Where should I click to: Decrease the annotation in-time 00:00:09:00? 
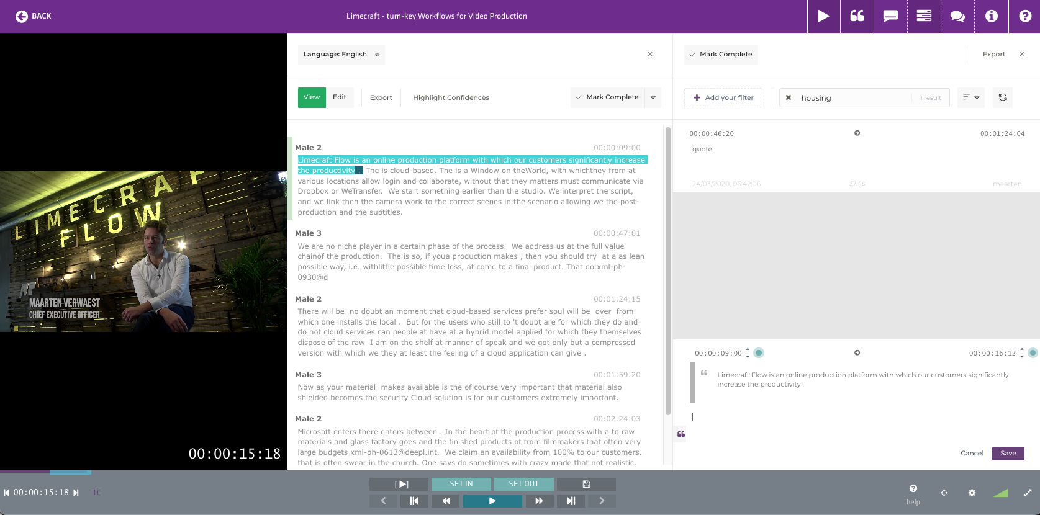[748, 356]
